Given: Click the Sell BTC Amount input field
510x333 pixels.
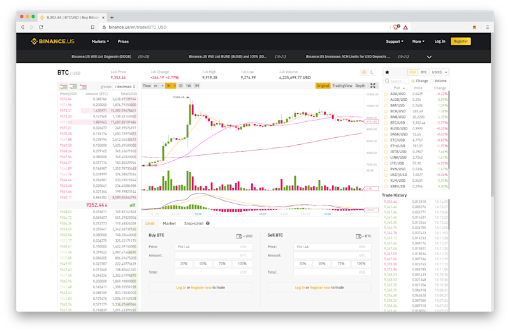Looking at the screenshot, I should 332,255.
